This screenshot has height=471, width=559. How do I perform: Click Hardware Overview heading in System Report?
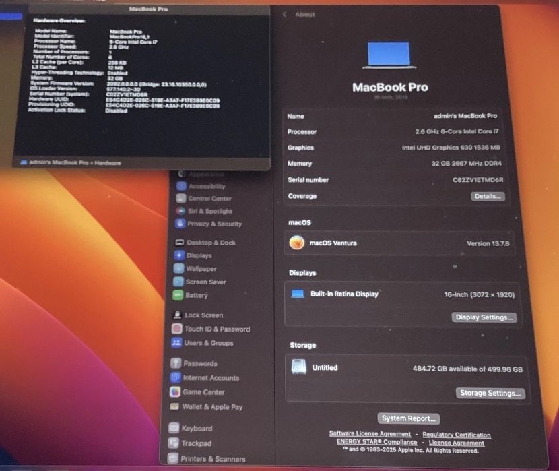coord(59,20)
